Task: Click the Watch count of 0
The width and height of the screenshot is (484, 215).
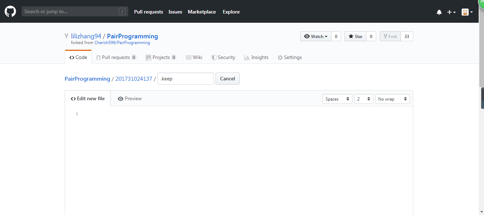Action: (336, 36)
